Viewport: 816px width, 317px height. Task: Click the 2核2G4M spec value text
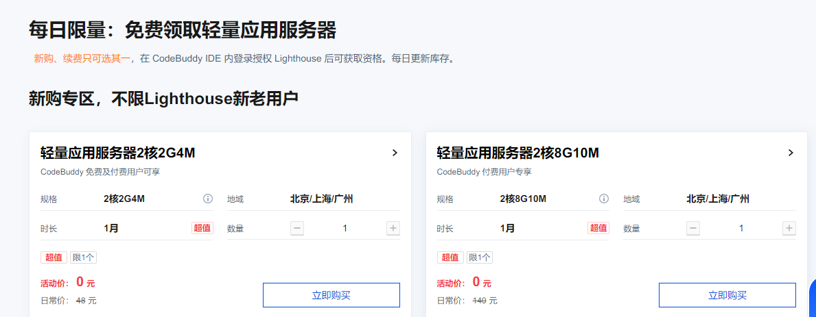(124, 199)
